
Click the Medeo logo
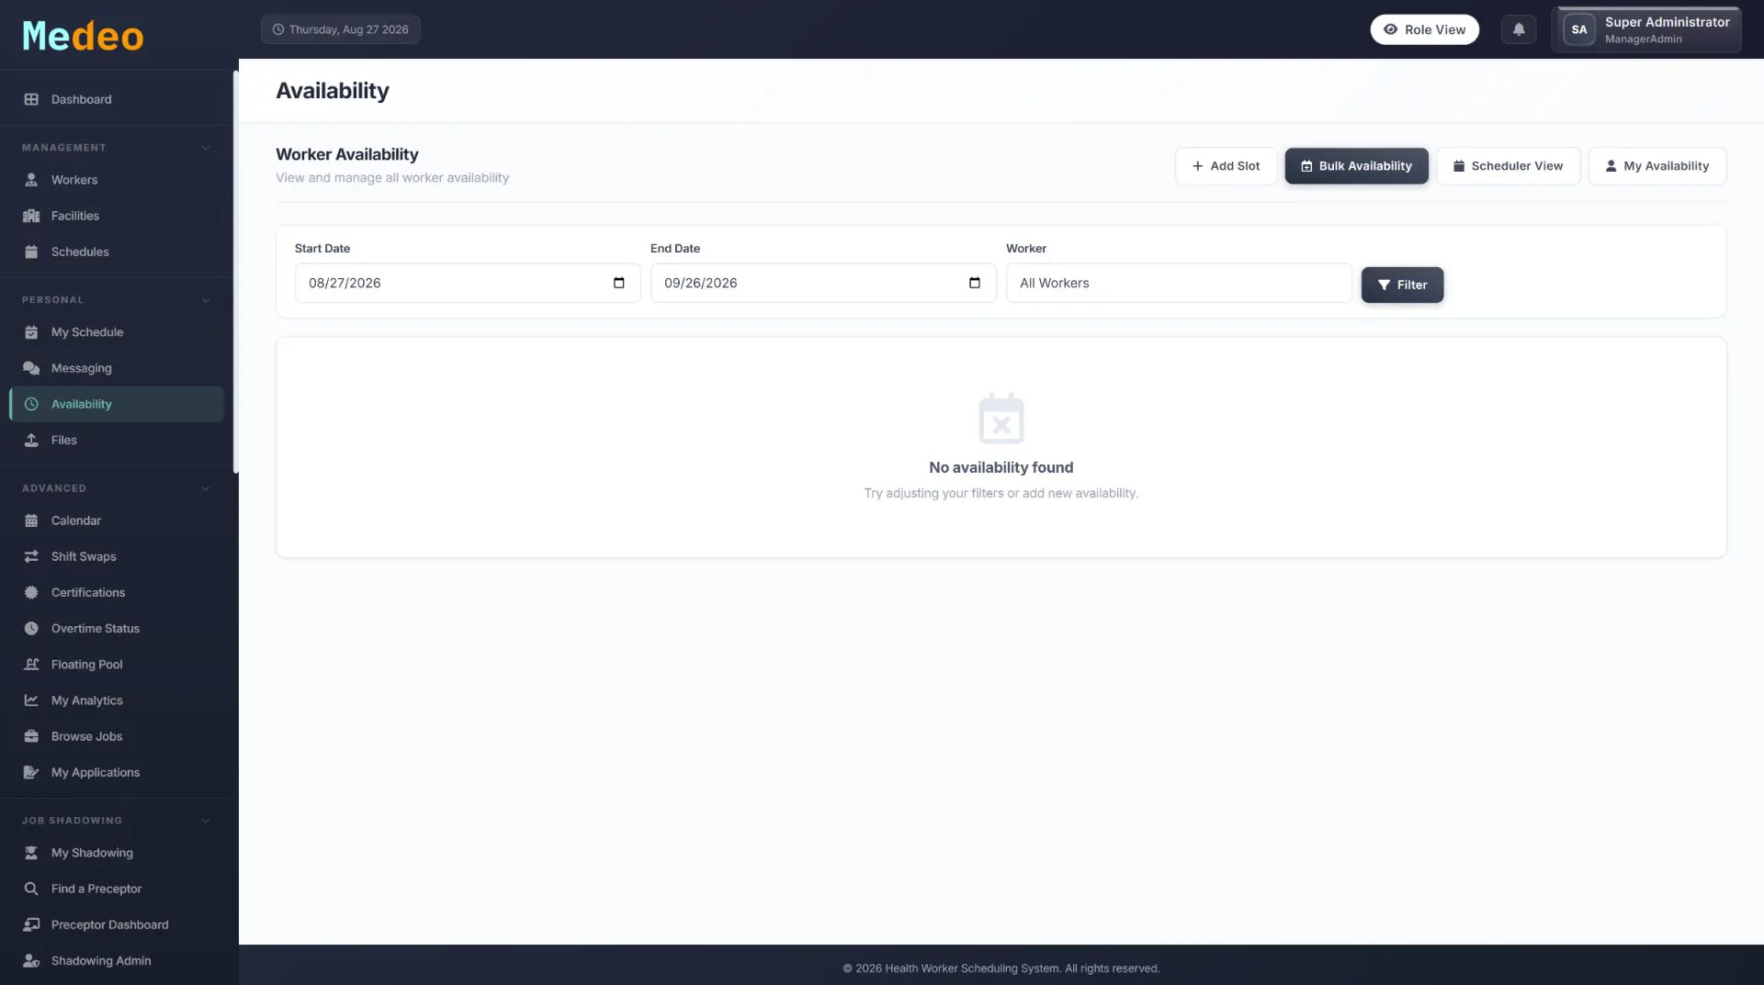click(83, 36)
